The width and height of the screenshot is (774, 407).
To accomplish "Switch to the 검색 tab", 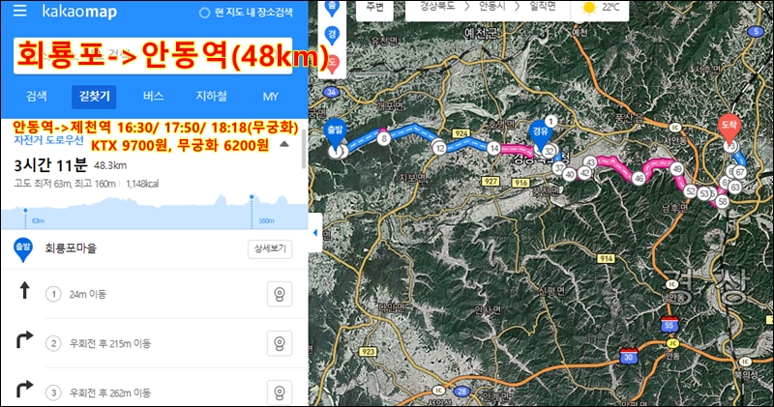I will [37, 97].
